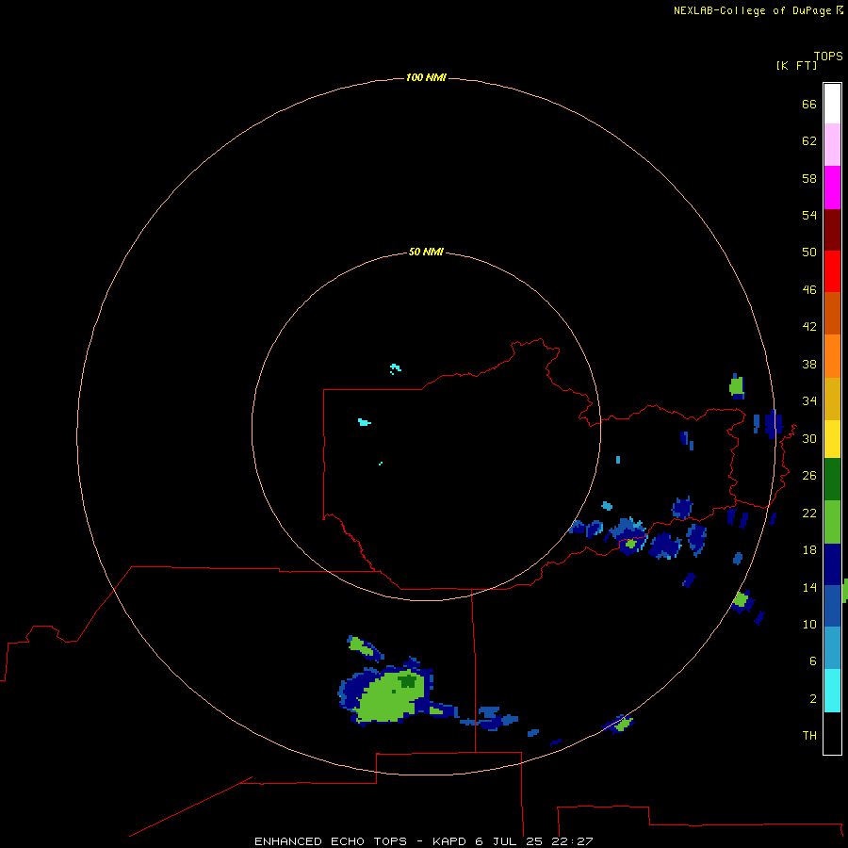Click the 42 legend label

click(809, 326)
